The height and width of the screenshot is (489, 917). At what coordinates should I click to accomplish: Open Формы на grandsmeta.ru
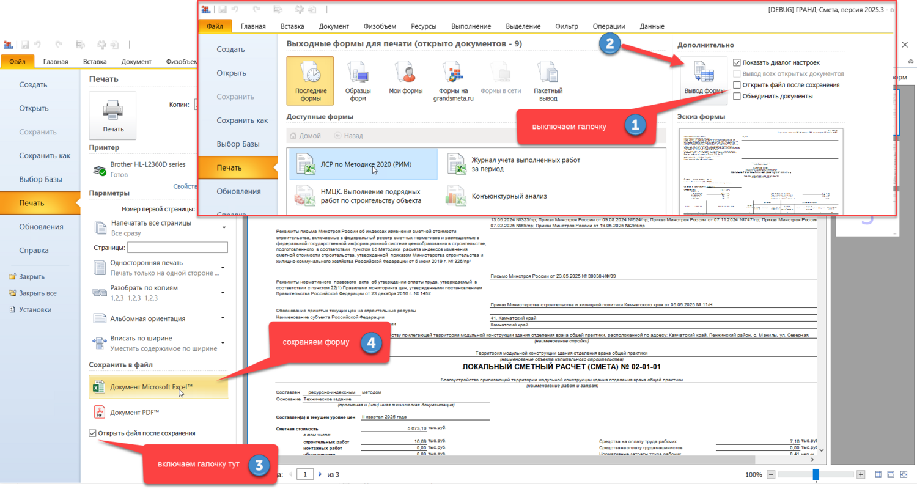click(453, 81)
